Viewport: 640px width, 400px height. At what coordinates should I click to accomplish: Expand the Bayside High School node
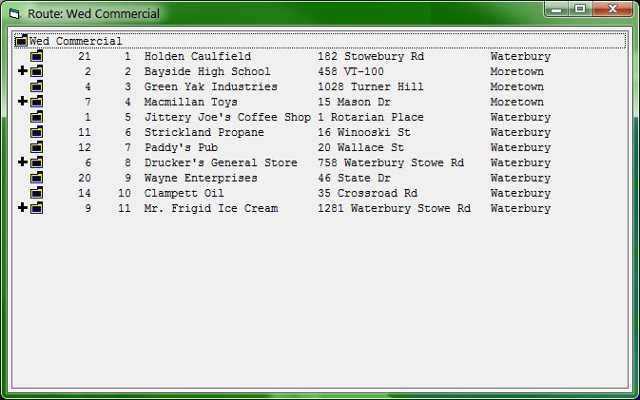click(x=23, y=71)
